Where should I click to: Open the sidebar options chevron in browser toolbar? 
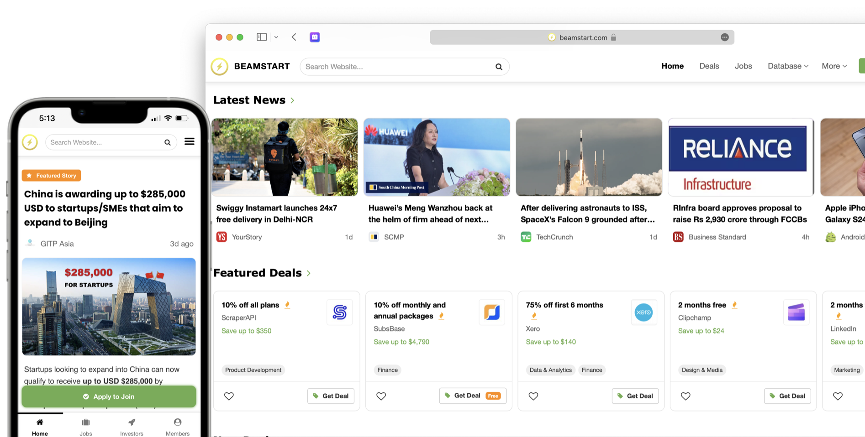tap(276, 37)
